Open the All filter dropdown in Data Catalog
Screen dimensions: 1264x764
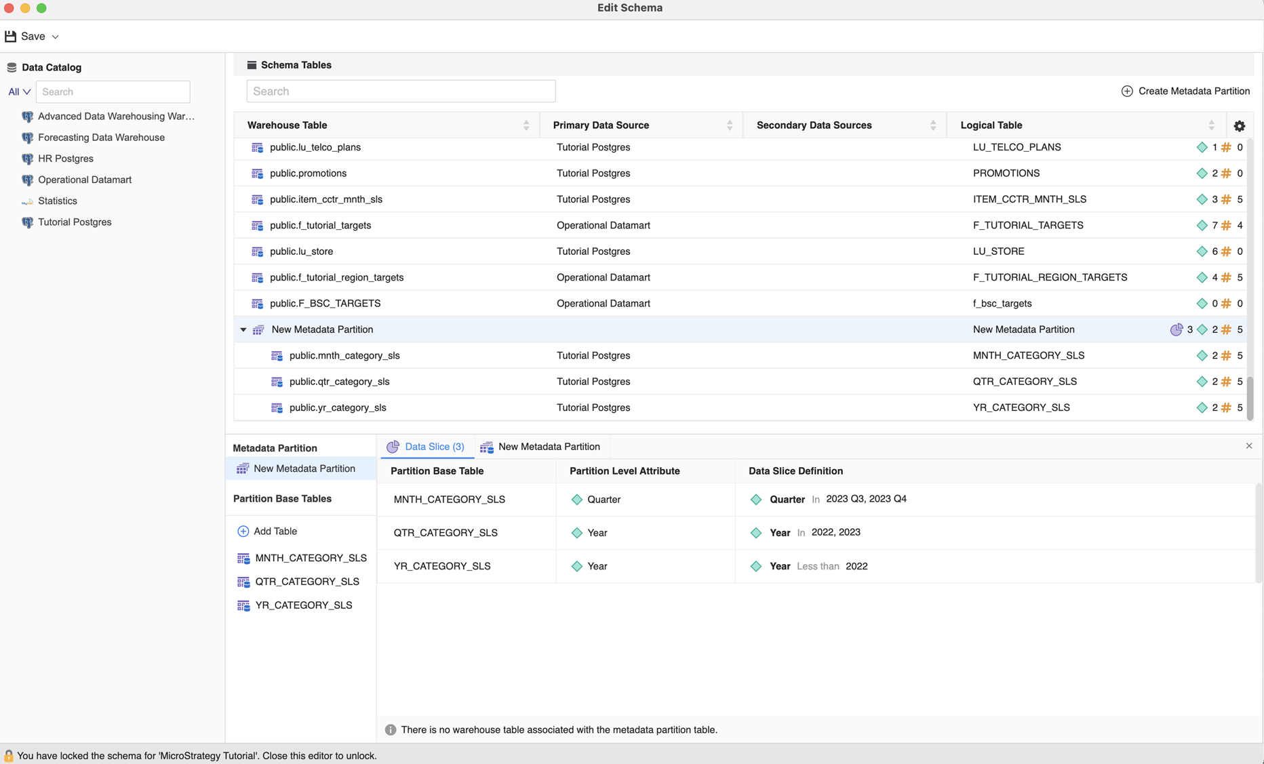19,92
